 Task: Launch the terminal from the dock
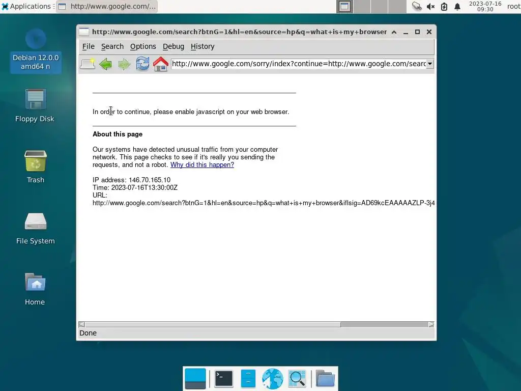(224, 379)
